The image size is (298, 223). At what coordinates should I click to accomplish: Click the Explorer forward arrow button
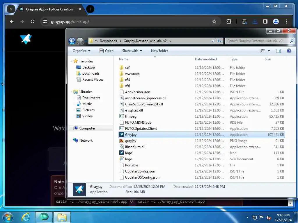[x=80, y=41]
